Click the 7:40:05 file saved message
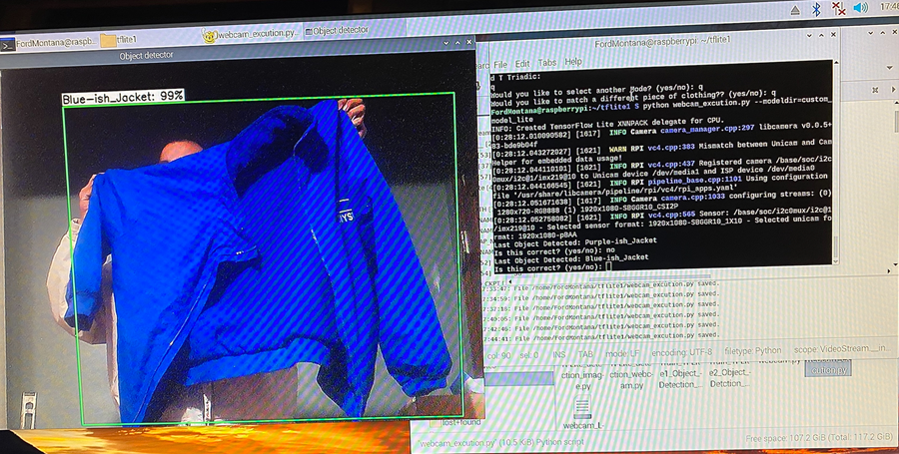This screenshot has width=899, height=454. click(602, 316)
